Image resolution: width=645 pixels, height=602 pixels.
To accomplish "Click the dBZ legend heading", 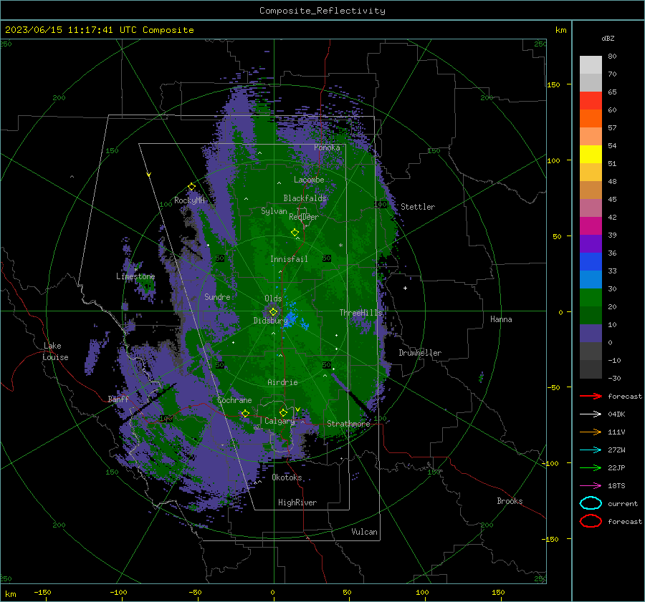I will click(608, 38).
